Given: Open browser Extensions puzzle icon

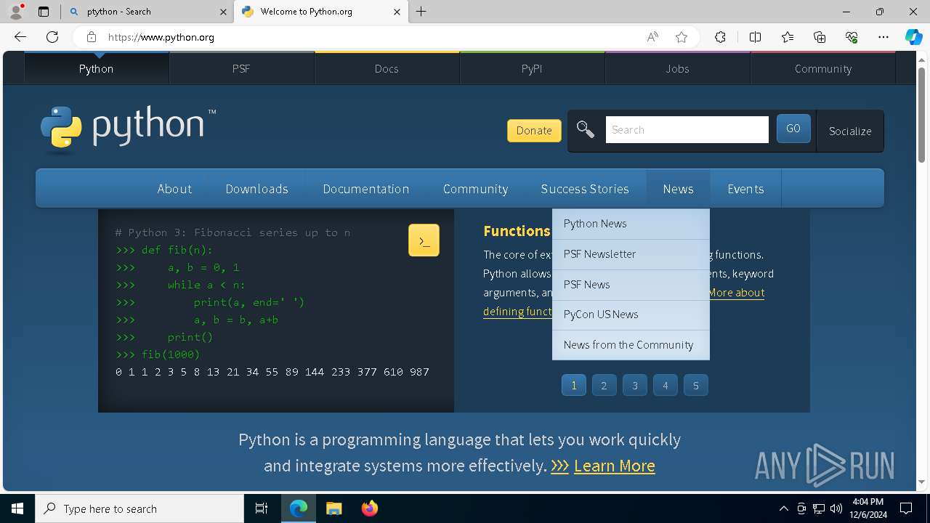Looking at the screenshot, I should 720,37.
